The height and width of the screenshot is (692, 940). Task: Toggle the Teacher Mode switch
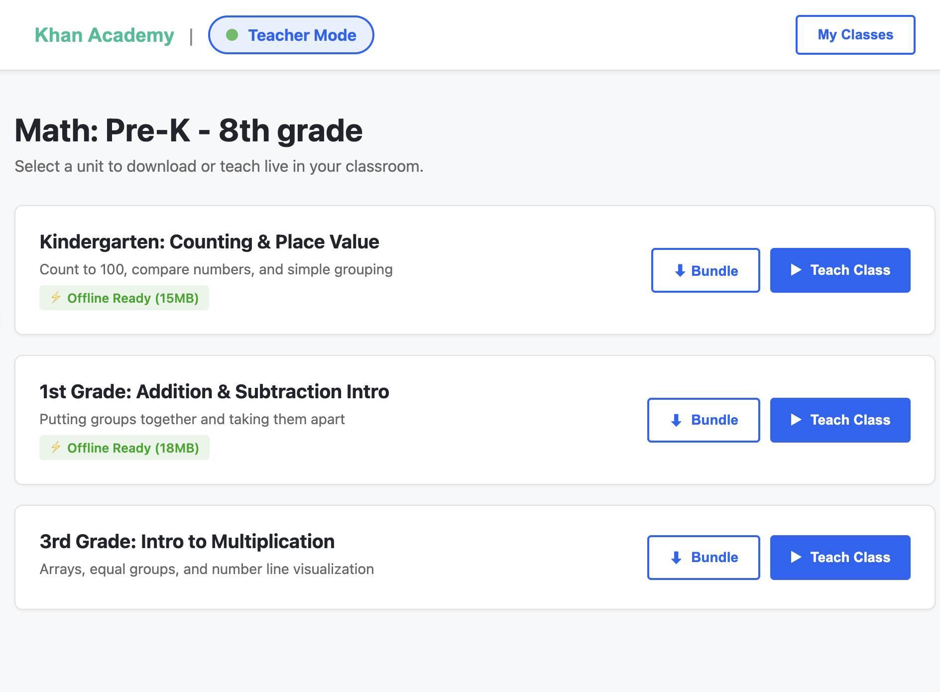(x=291, y=35)
